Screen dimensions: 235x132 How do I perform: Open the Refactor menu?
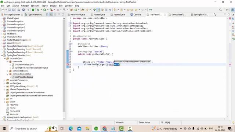[x=25, y=6]
